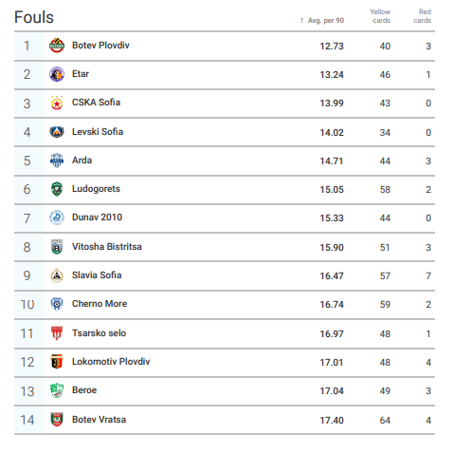Sort table by Red cards header
This screenshot has height=454, width=454.
tap(423, 16)
